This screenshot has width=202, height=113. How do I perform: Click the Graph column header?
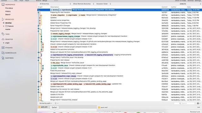(x=40, y=7)
